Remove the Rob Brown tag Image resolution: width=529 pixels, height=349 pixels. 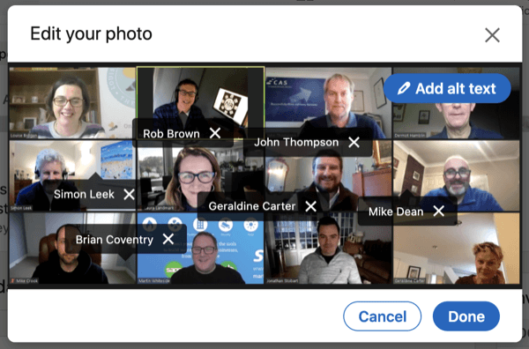click(x=215, y=133)
